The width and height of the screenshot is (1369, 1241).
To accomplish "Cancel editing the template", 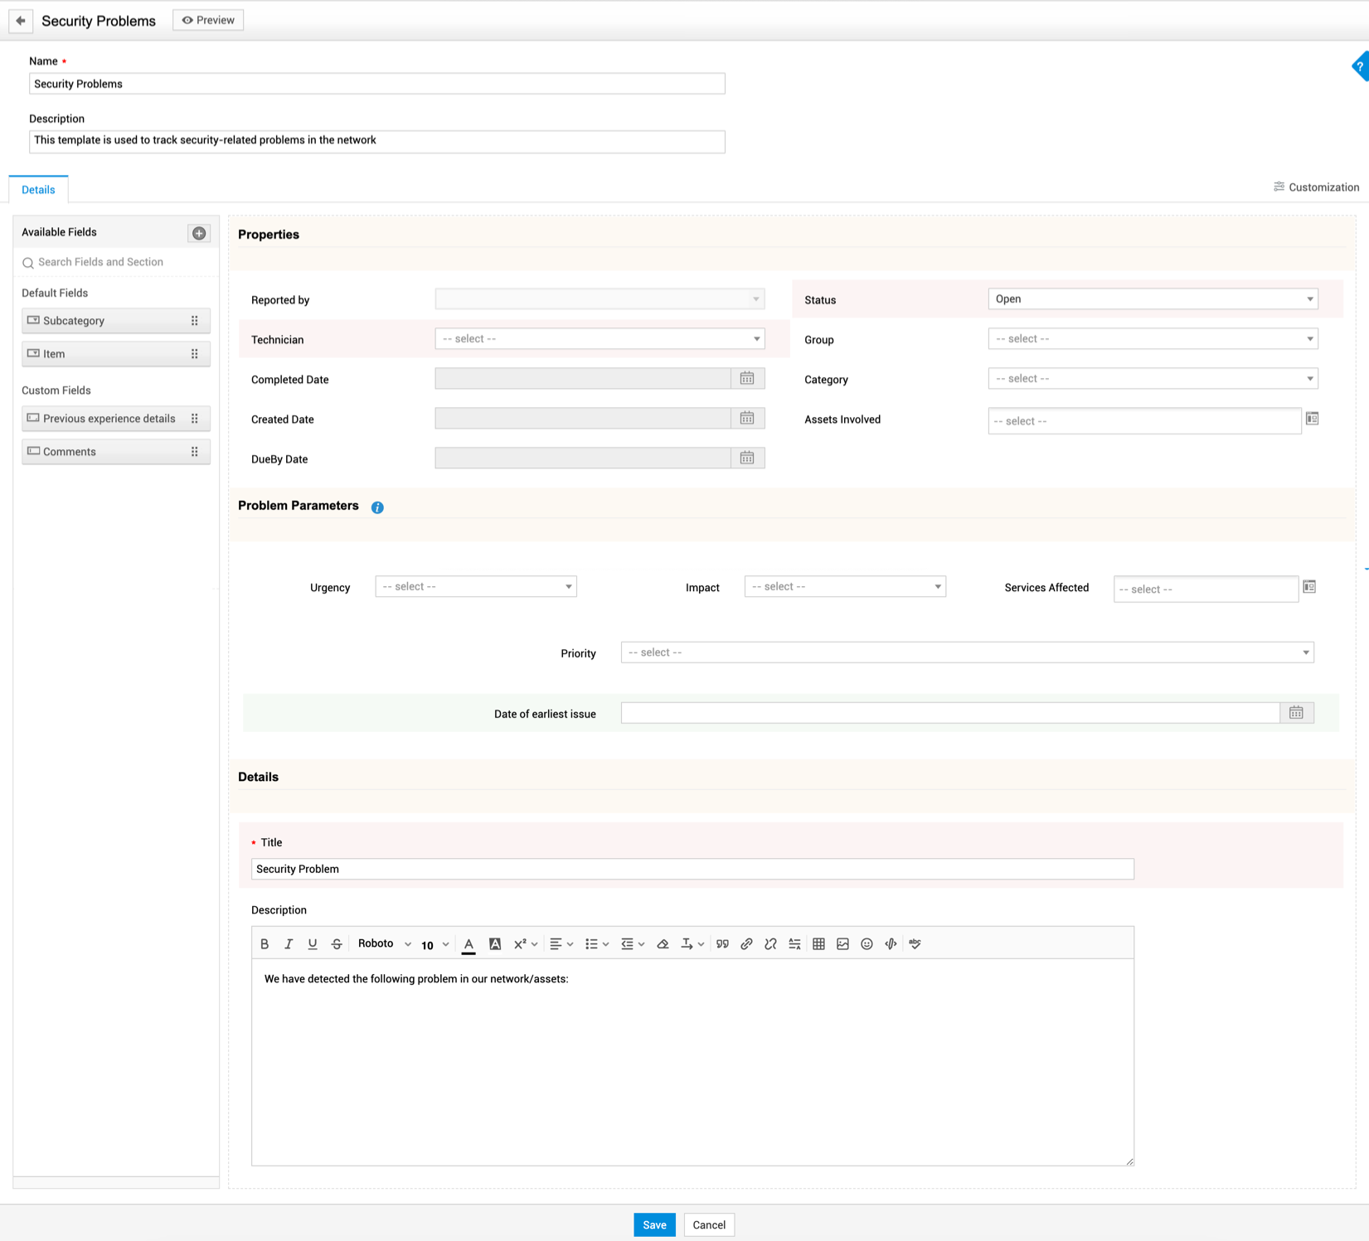I will point(709,1224).
